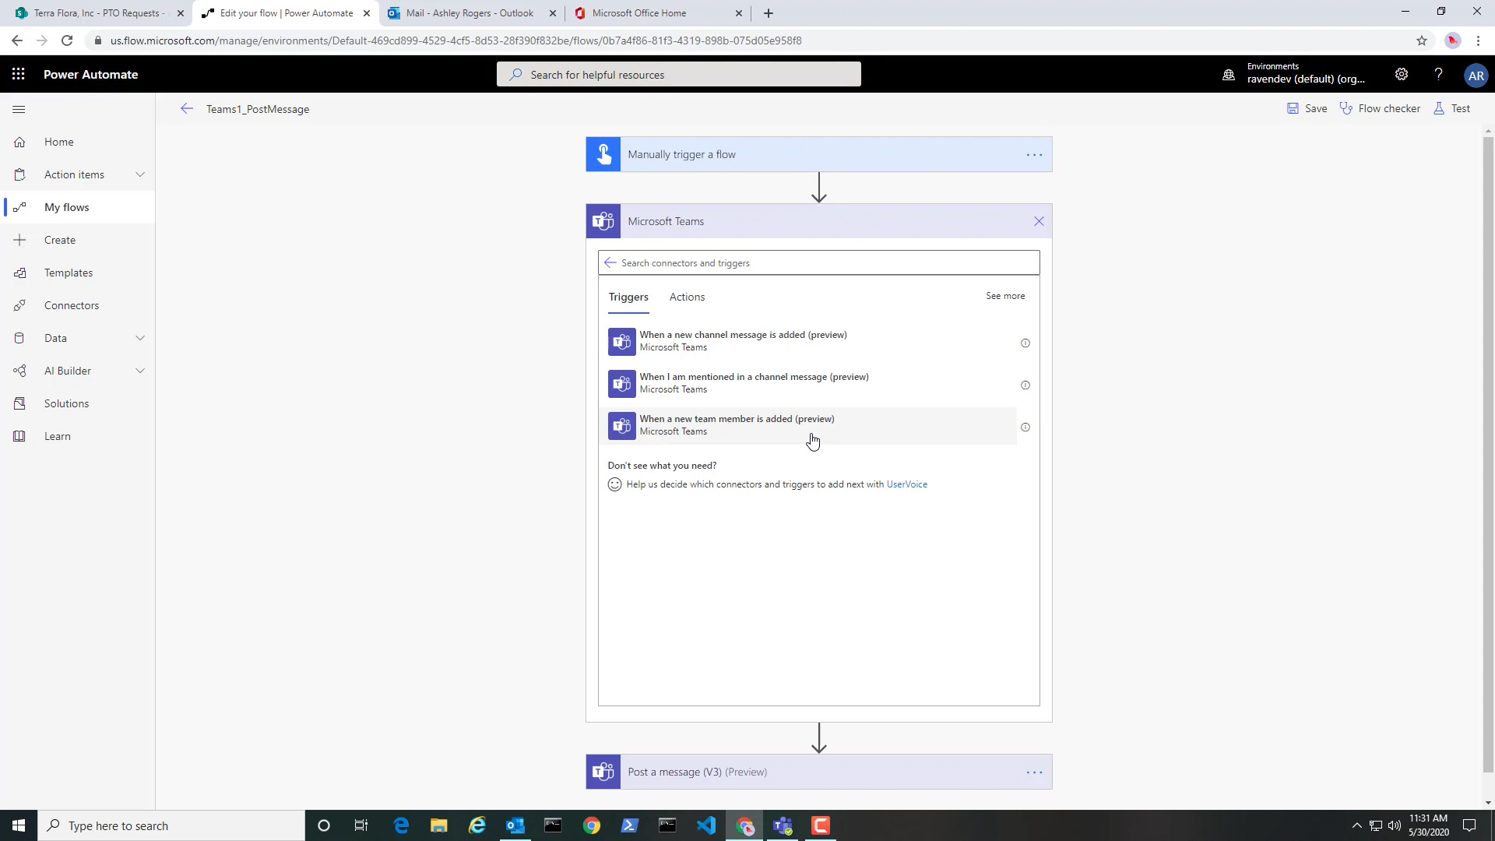Image resolution: width=1495 pixels, height=841 pixels.
Task: Open Settings gear icon
Action: (1401, 75)
